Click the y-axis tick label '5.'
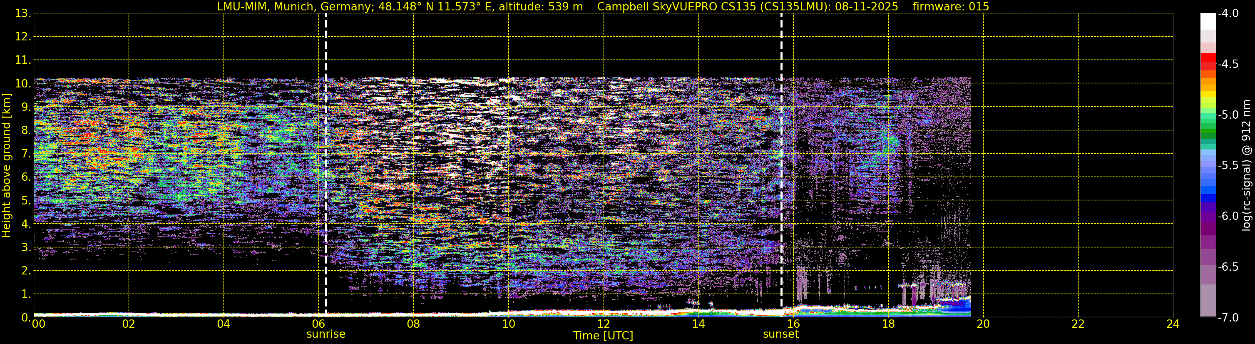This screenshot has height=344, width=1255. pyautogui.click(x=26, y=201)
